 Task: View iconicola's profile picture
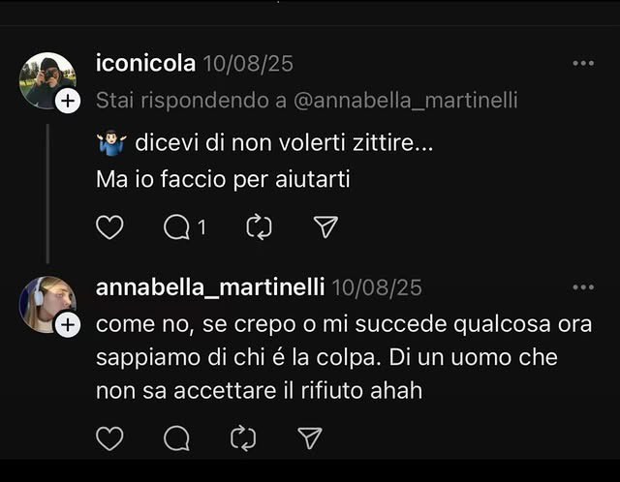pyautogui.click(x=46, y=79)
